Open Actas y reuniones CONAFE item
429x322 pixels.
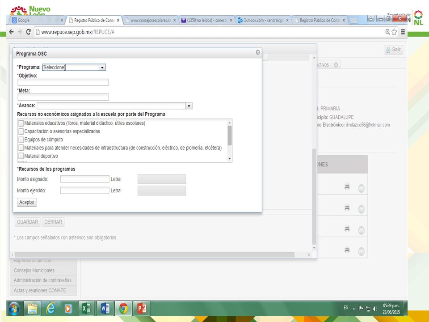click(44, 291)
